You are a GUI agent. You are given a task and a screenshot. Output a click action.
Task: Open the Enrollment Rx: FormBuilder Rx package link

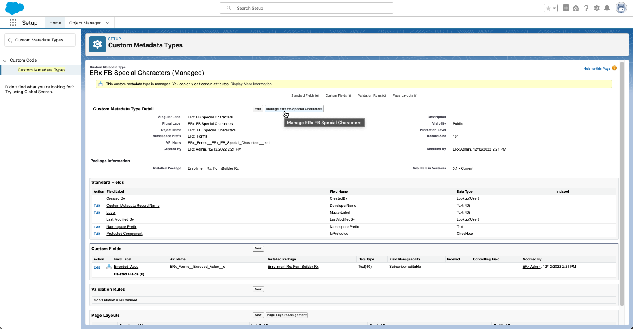(213, 168)
